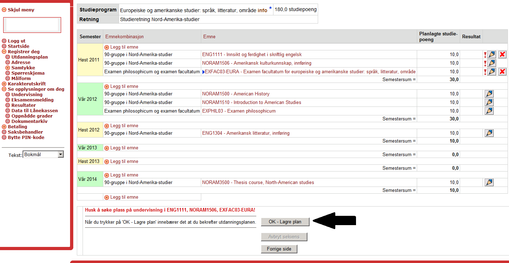The width and height of the screenshot is (509, 263).
Task: Add a course to Vår 2013 semester
Action: coord(121,148)
